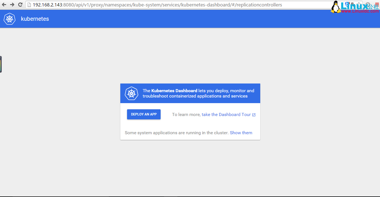Click 'Show them' to view system applications
Viewport: 380px width, 197px height.
click(241, 133)
